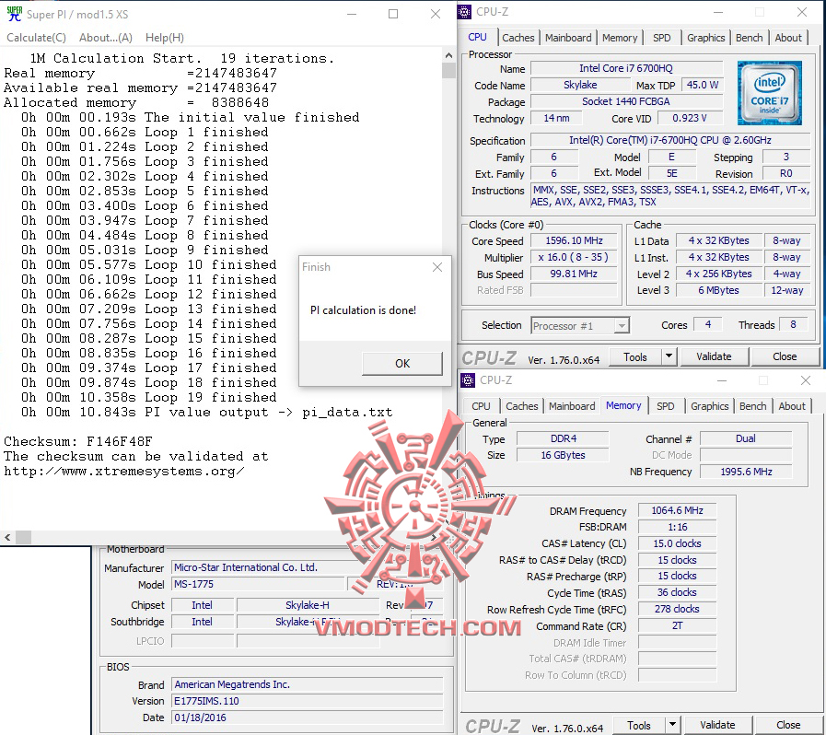Image resolution: width=826 pixels, height=735 pixels.
Task: Select CPU tab in lower CPU-Z window
Action: (481, 406)
